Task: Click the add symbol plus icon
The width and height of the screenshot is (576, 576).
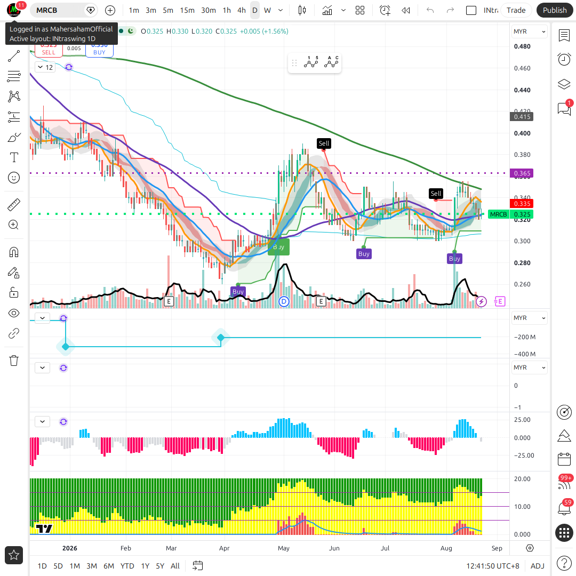Action: click(x=110, y=10)
